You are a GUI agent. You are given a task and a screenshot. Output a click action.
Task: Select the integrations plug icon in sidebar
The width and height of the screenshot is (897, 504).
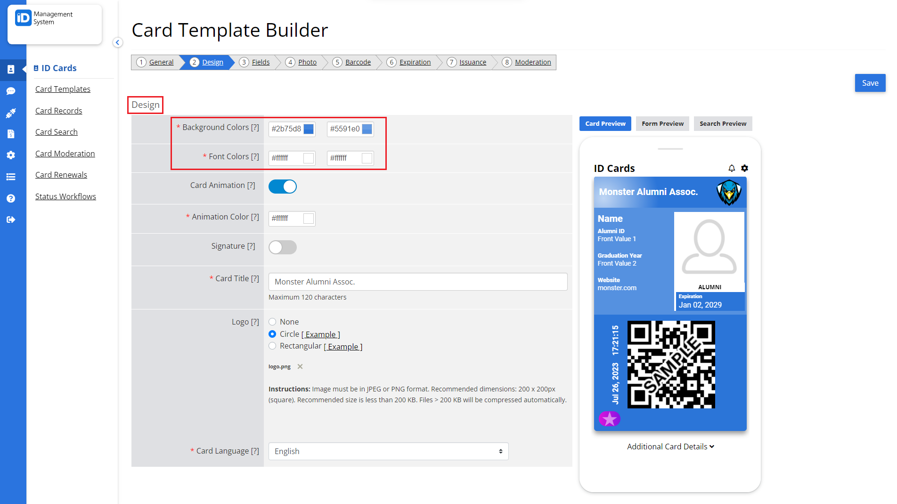click(11, 113)
